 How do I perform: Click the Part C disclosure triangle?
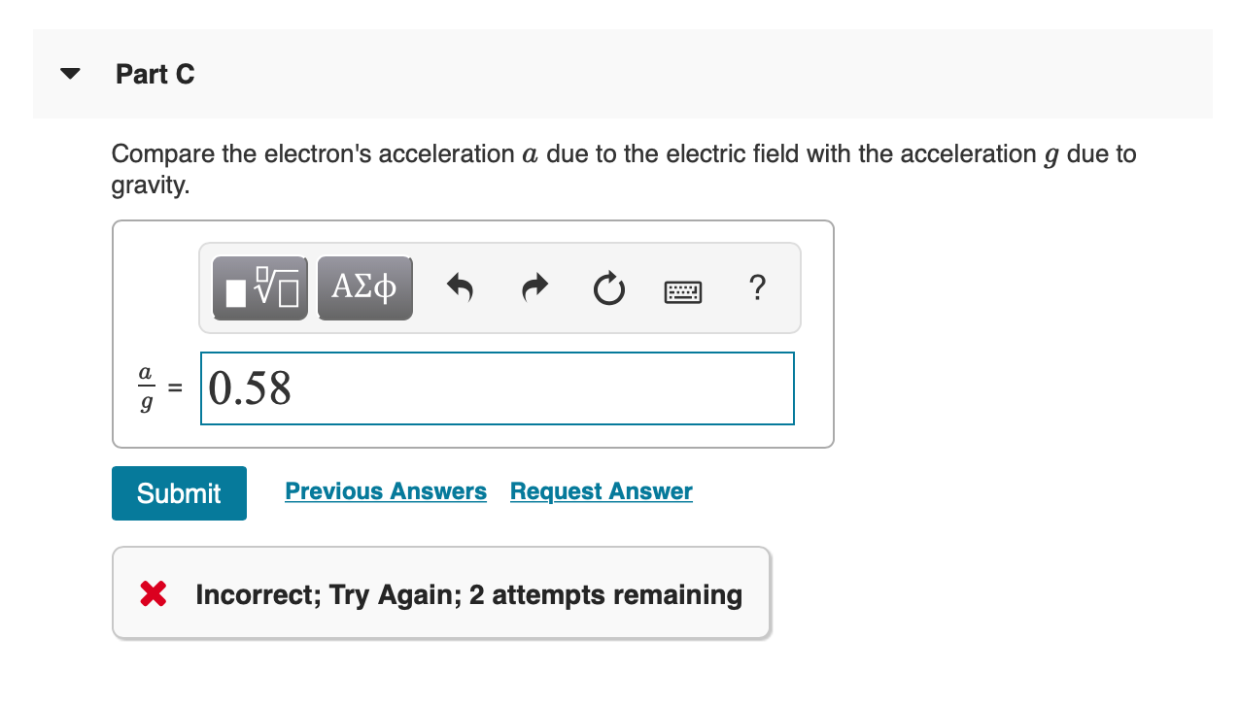69,73
